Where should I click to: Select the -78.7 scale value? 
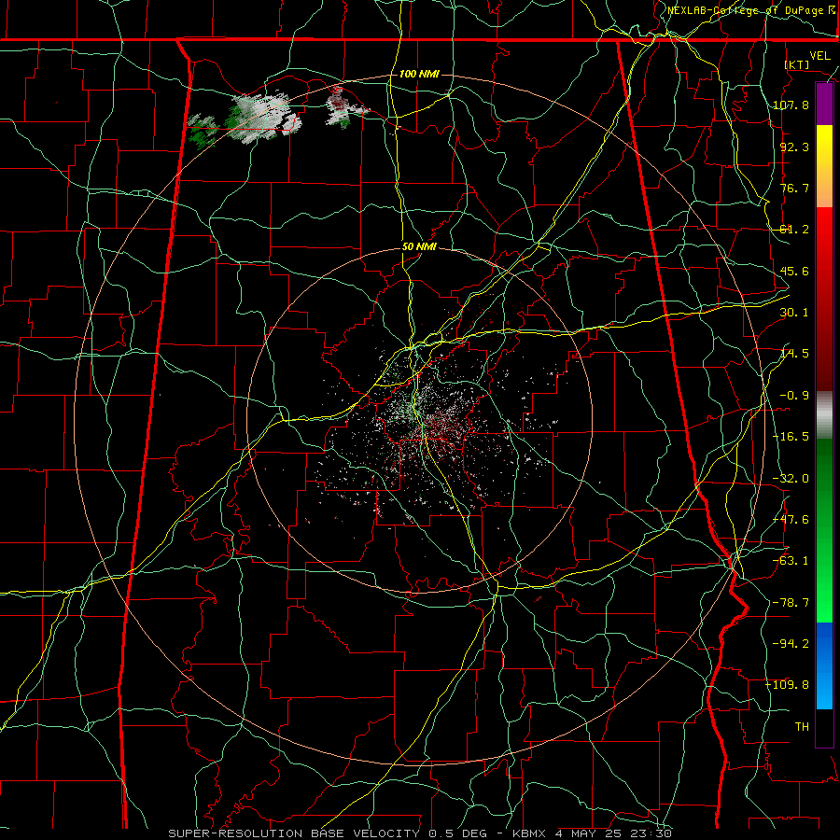(x=791, y=603)
